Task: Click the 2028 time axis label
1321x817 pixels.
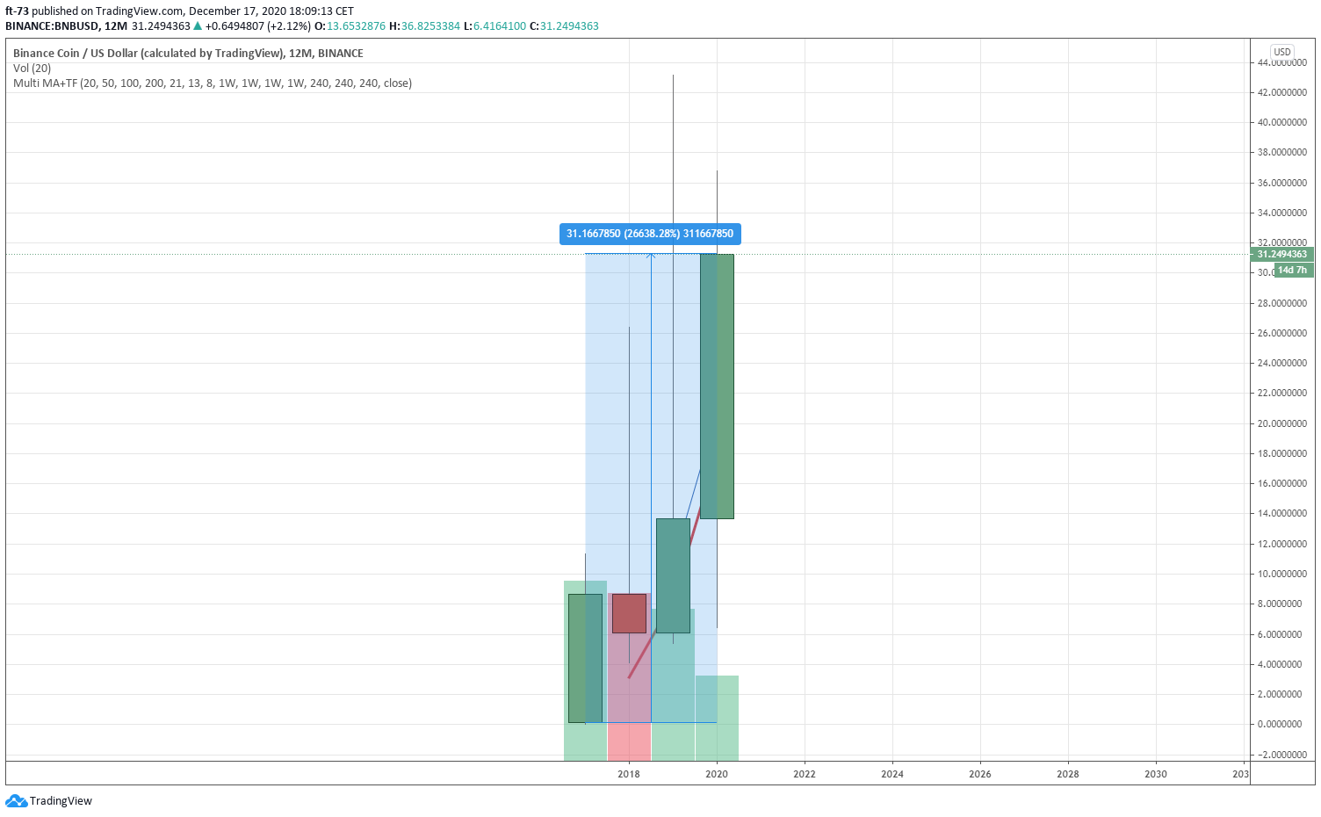Action: pyautogui.click(x=1068, y=774)
